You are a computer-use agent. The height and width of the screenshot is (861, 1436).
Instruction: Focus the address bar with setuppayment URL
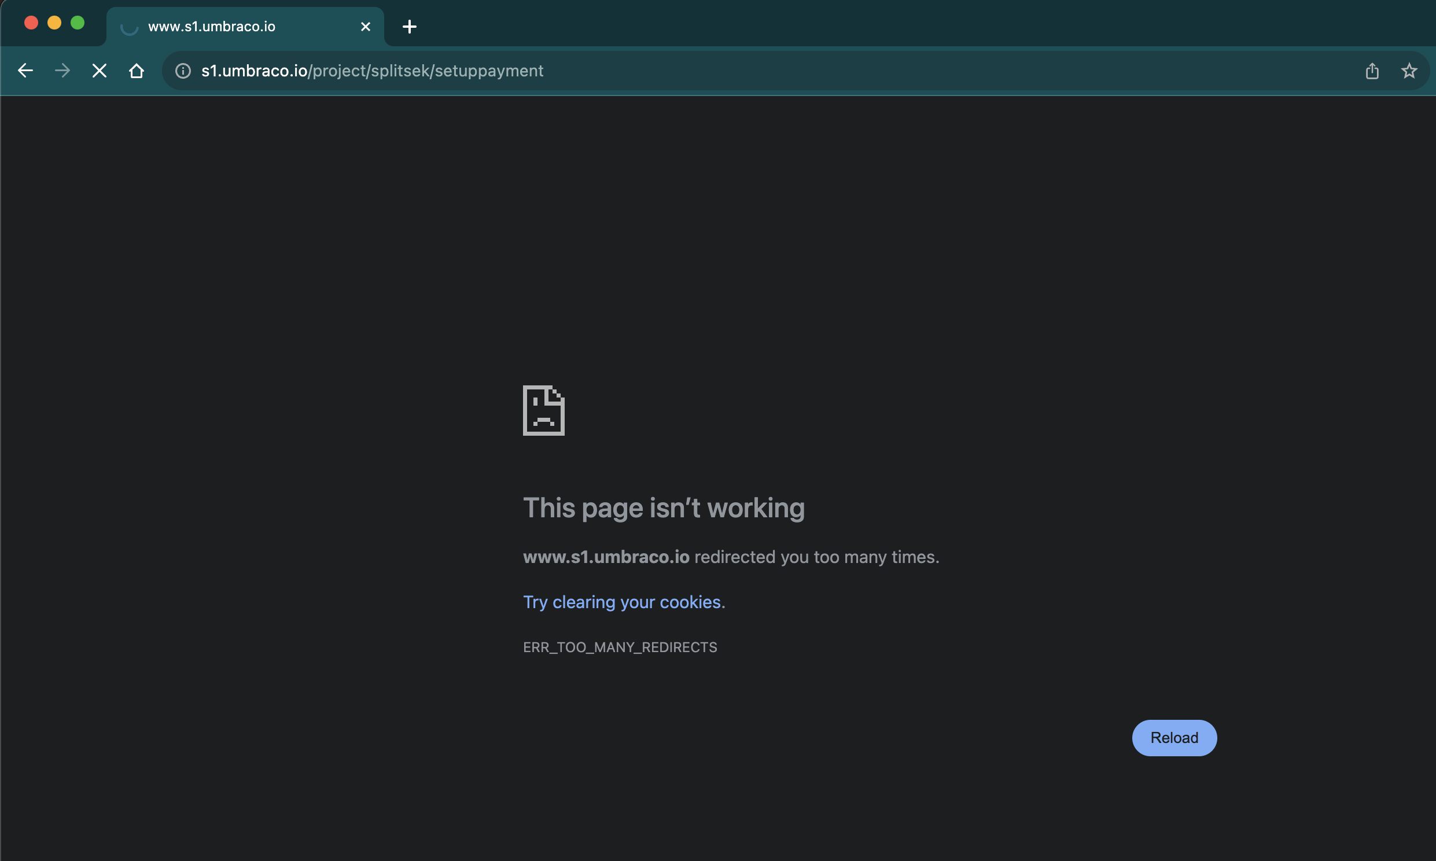tap(696, 71)
